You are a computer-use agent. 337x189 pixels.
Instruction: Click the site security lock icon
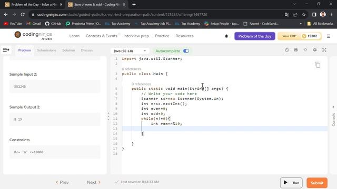click(33, 15)
